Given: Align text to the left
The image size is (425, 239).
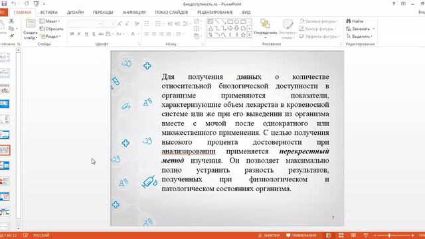Looking at the screenshot, I should tap(147, 34).
